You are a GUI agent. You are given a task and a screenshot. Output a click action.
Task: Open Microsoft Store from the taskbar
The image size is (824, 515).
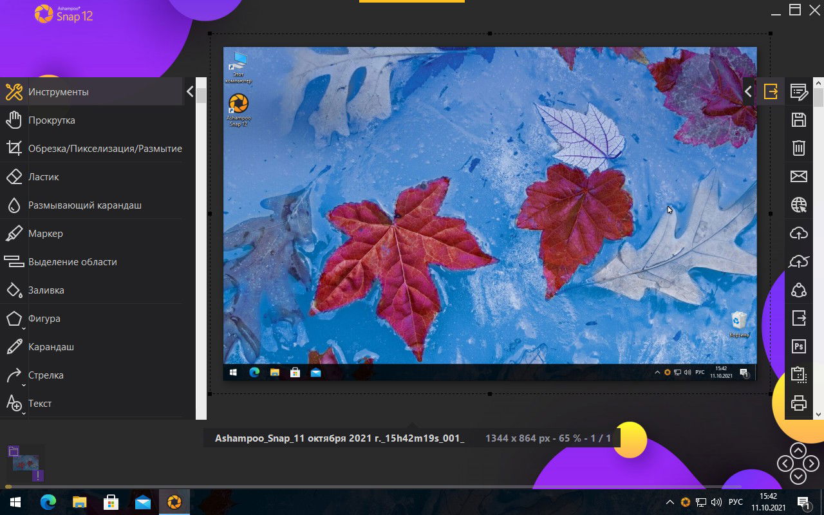point(111,501)
